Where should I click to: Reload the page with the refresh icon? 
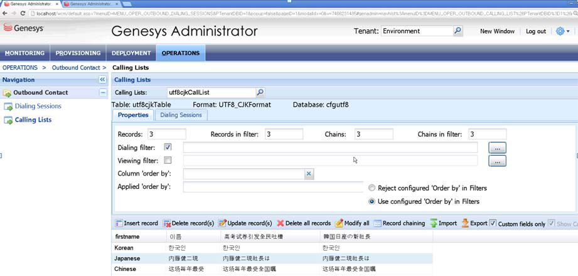pos(23,13)
